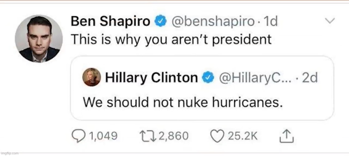Open the Ben Shapiro display name
The width and height of the screenshot is (349, 156).
tap(111, 22)
